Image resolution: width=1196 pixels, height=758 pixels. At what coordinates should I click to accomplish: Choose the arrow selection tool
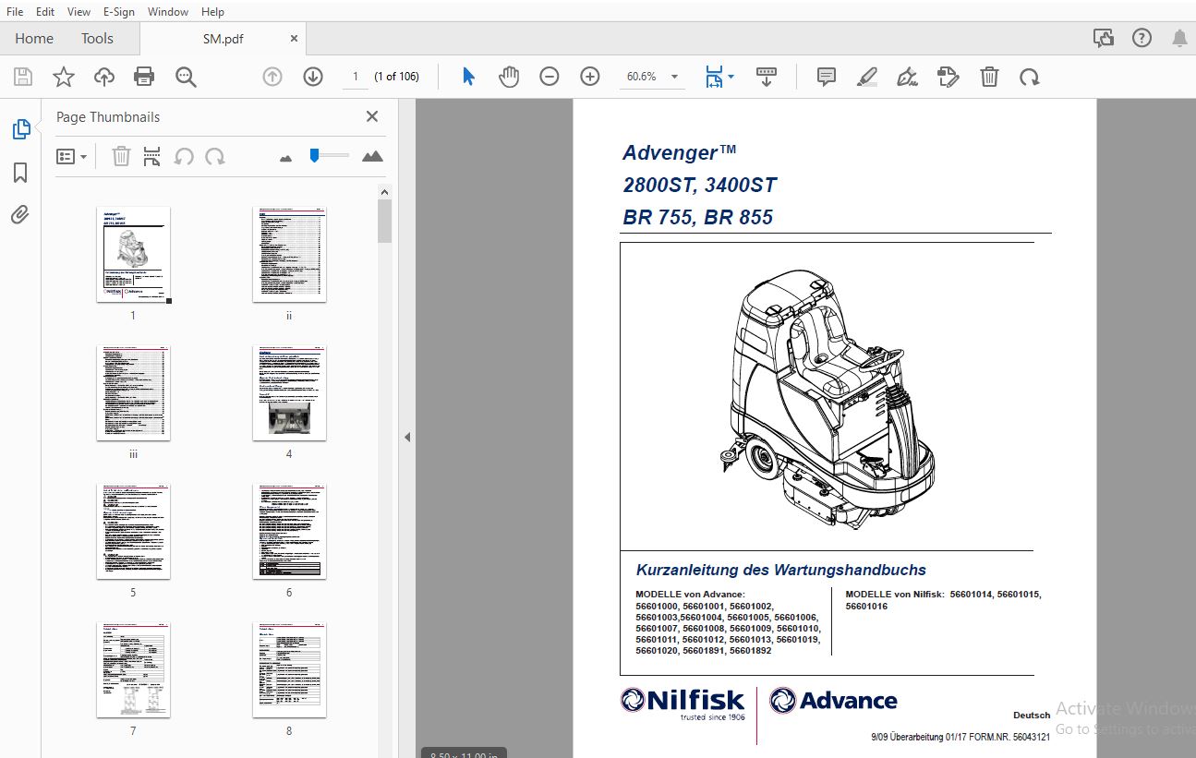click(468, 77)
